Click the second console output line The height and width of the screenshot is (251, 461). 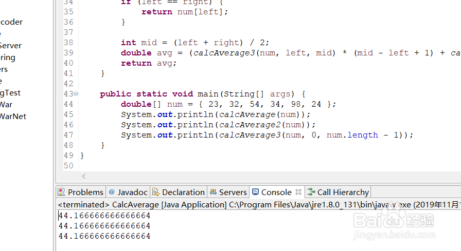click(104, 226)
